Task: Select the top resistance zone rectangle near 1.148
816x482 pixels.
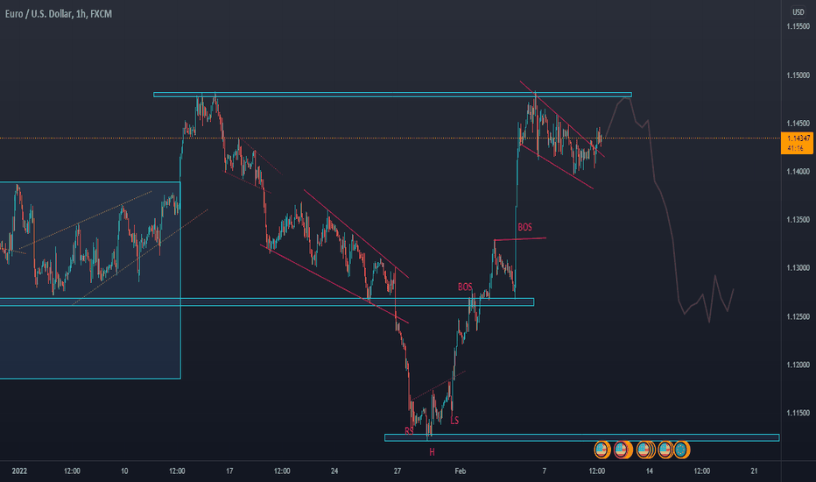Action: [x=392, y=95]
